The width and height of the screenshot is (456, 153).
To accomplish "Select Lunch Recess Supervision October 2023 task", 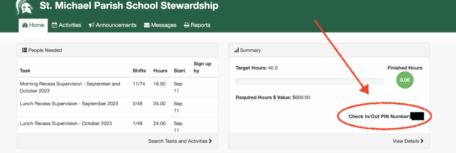I will pyautogui.click(x=66, y=123).
